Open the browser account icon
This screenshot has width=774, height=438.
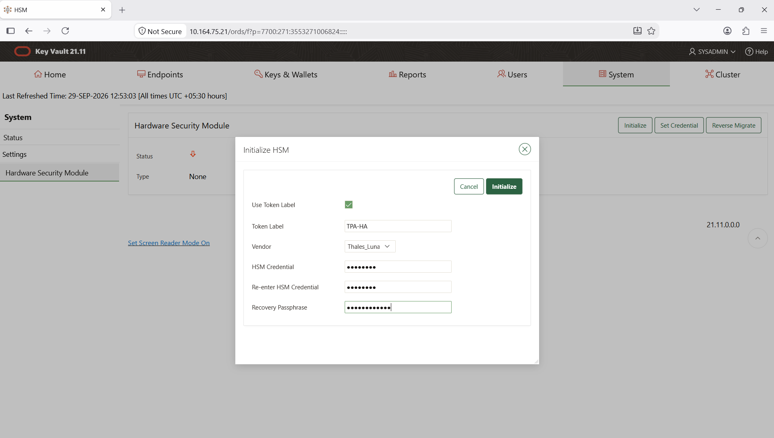(x=727, y=31)
